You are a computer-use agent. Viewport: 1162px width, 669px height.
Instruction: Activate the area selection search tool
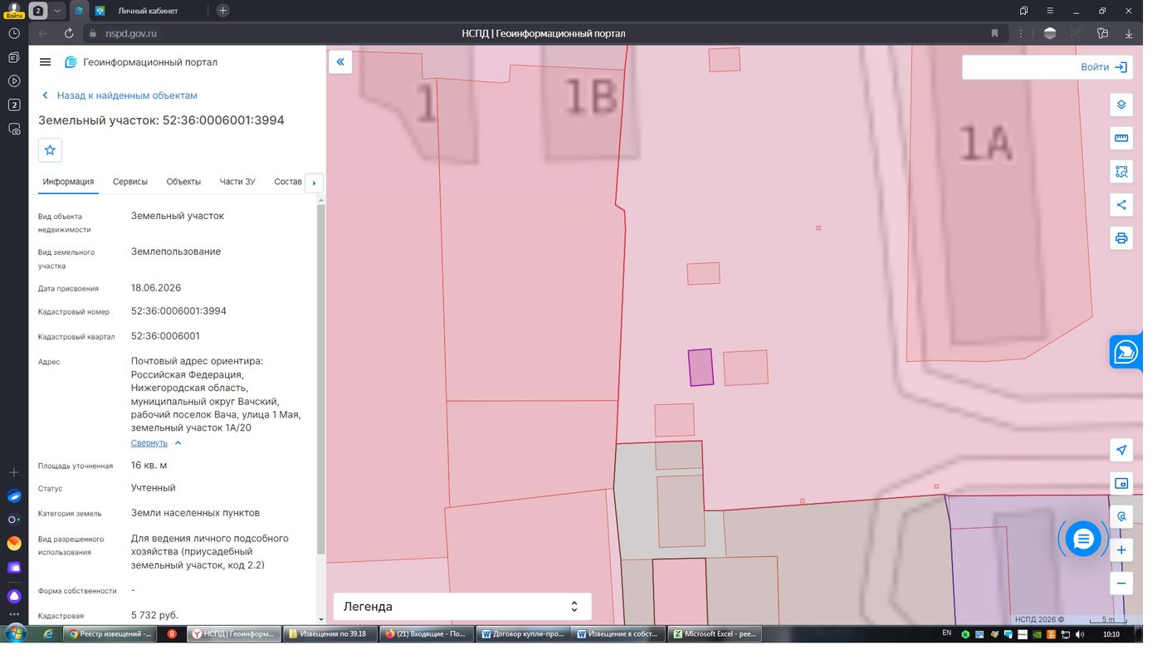(x=1121, y=172)
